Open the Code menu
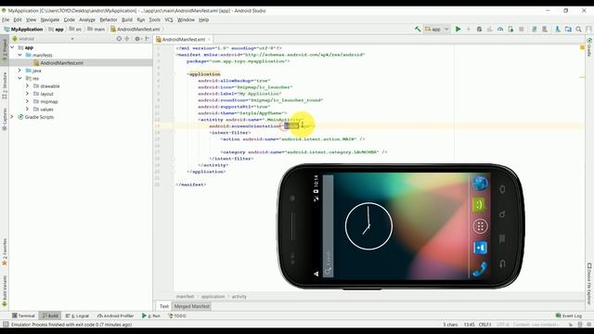Image resolution: width=594 pixels, height=334 pixels. (69, 19)
